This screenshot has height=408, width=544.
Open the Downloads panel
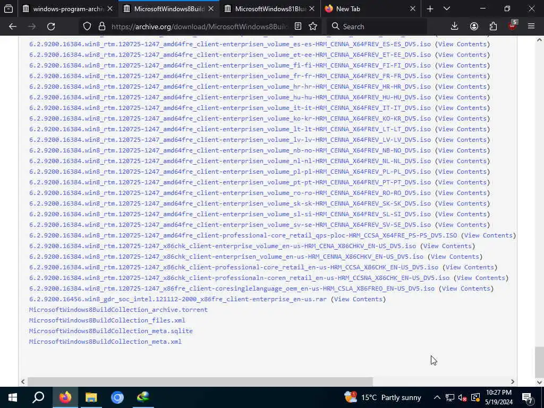[455, 27]
